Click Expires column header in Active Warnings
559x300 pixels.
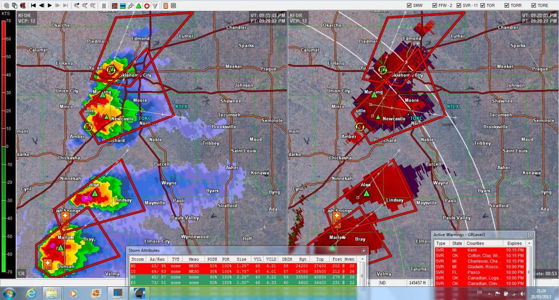(514, 243)
